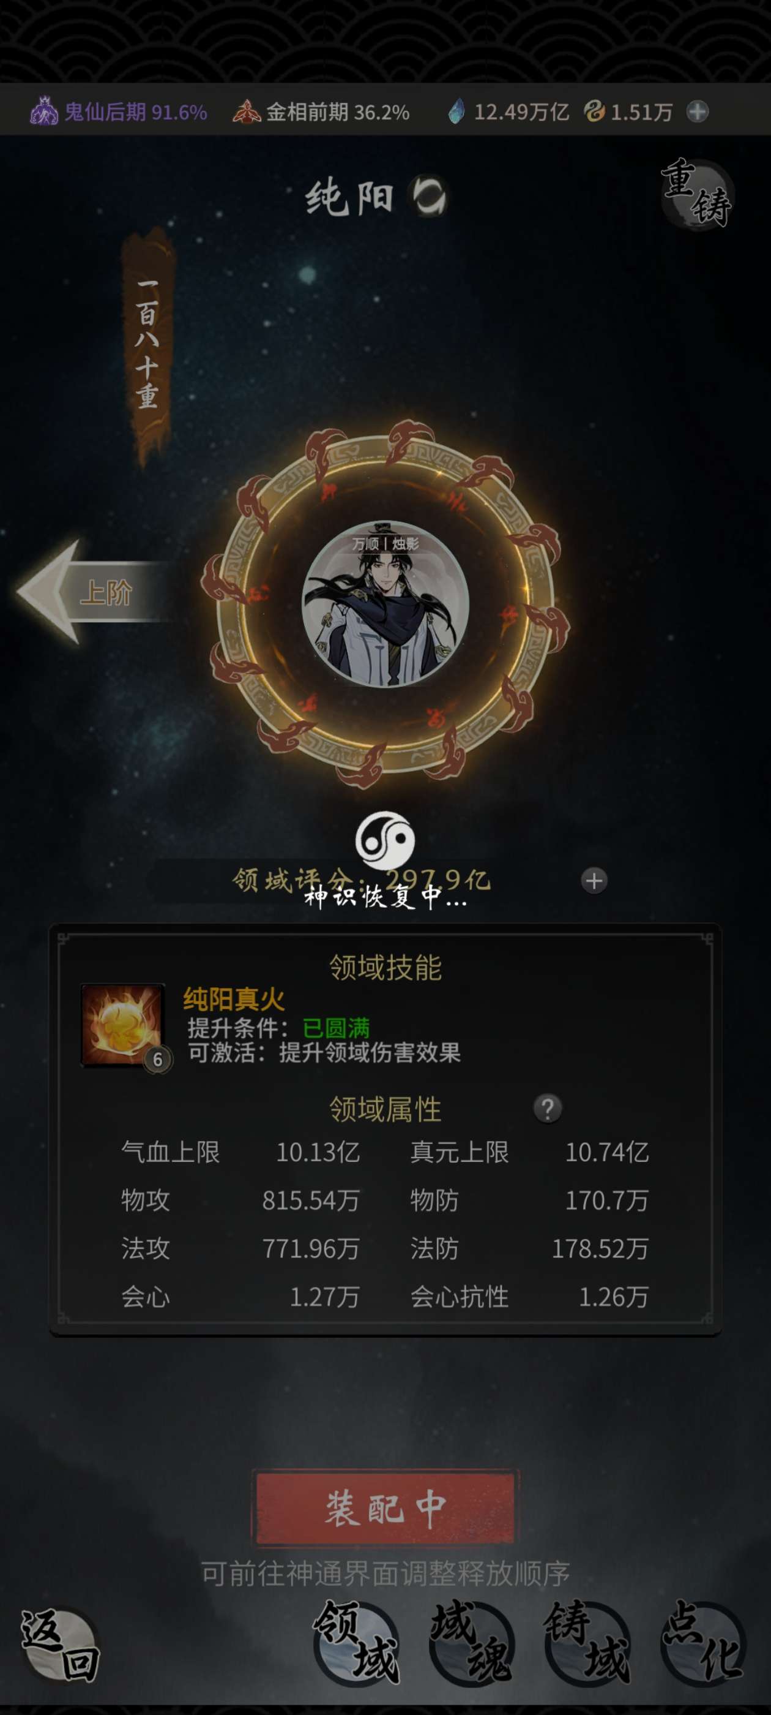Open the 纯阳真火 skill icon
771x1715 pixels.
point(122,1025)
